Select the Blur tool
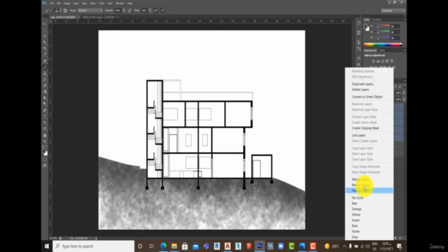448x252 pixels. 45,98
